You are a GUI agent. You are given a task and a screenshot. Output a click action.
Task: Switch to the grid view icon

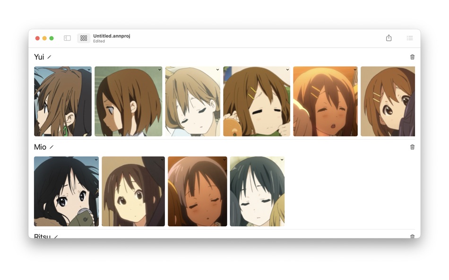[x=84, y=38]
